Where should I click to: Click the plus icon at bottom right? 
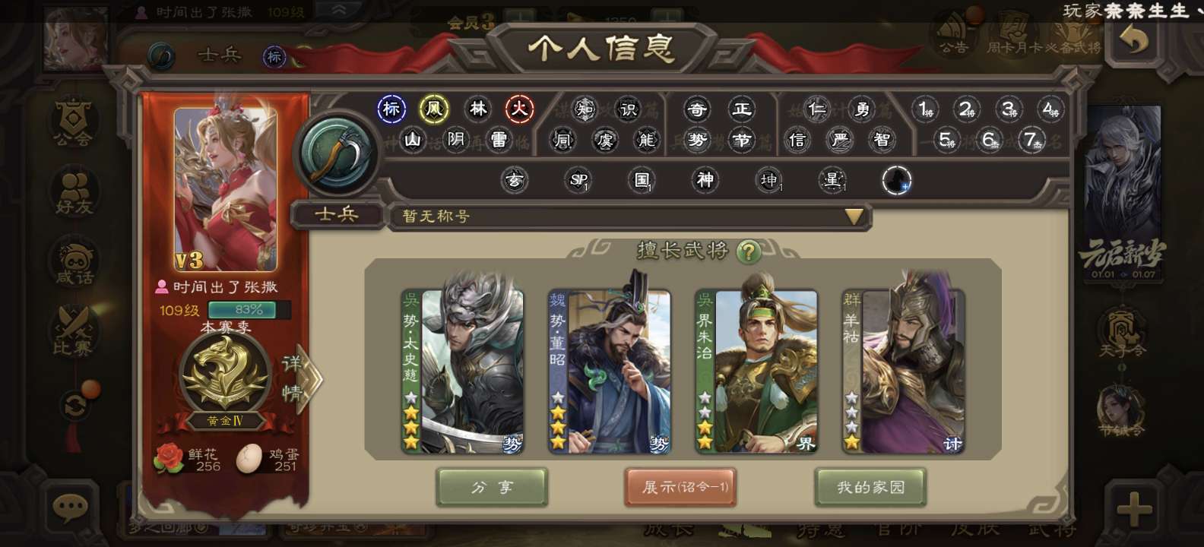(1134, 508)
